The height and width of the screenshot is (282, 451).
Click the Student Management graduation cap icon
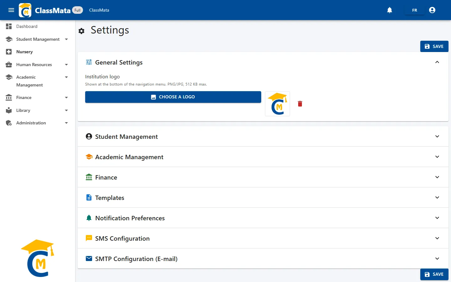point(9,39)
